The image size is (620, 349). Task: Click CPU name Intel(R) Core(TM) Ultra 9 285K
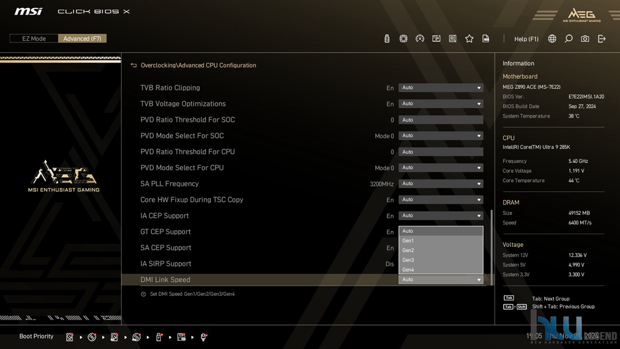537,147
